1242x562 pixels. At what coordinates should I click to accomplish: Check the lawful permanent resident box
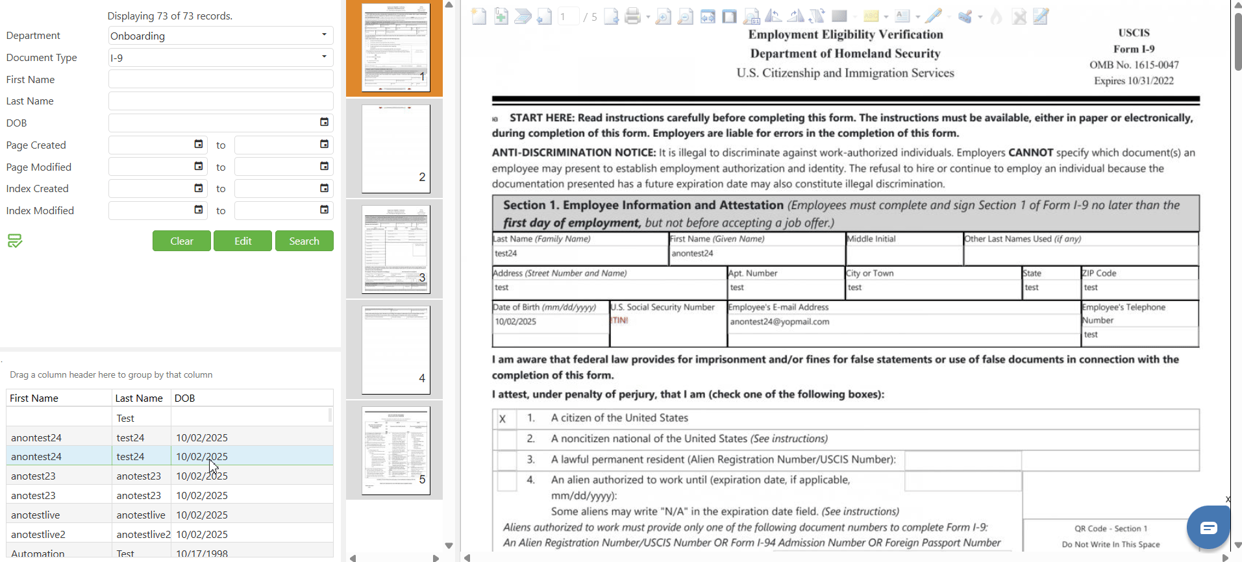point(506,460)
